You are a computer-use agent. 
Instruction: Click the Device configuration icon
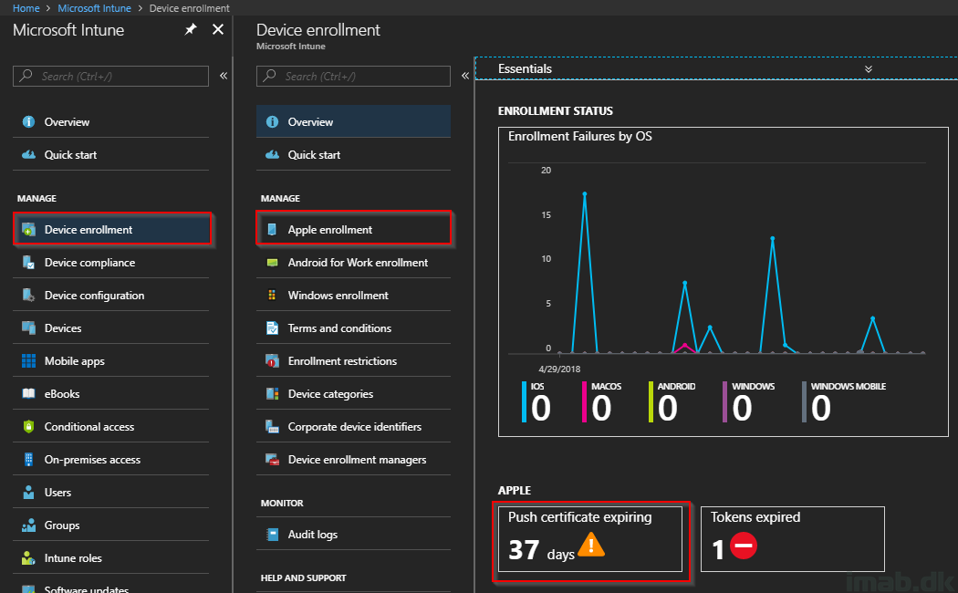tap(28, 295)
